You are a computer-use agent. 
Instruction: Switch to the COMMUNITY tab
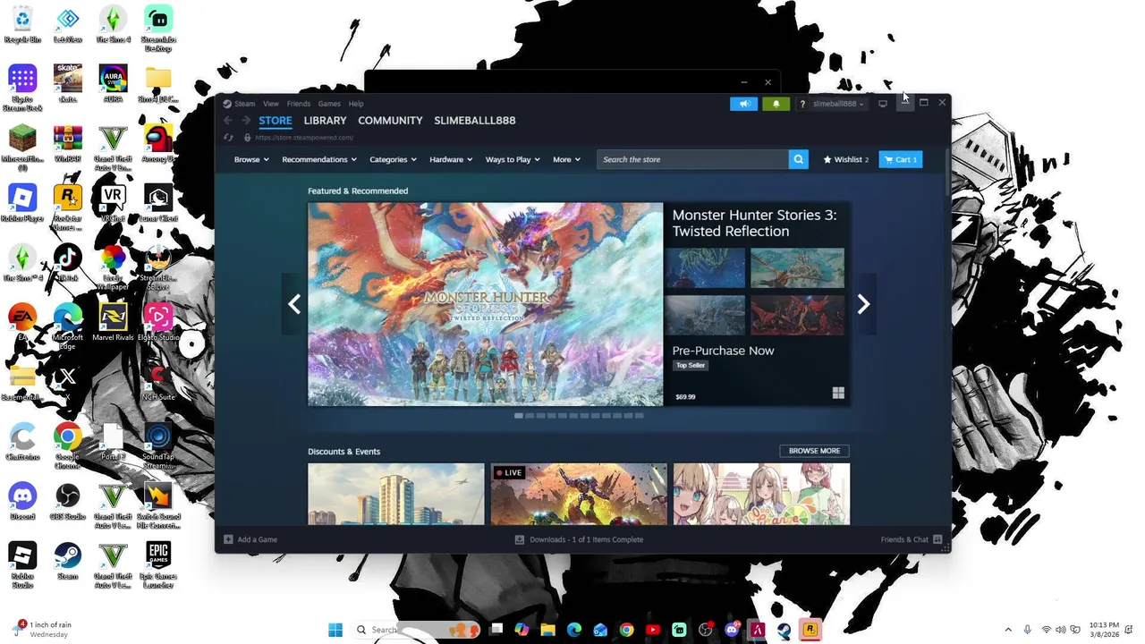pyautogui.click(x=390, y=121)
